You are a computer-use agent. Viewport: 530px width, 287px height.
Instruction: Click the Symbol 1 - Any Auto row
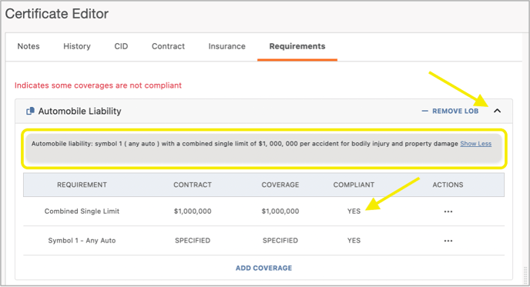pos(263,241)
